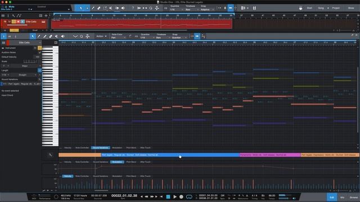
Task: Open the scale type Major dropdown
Action: (x=26, y=66)
